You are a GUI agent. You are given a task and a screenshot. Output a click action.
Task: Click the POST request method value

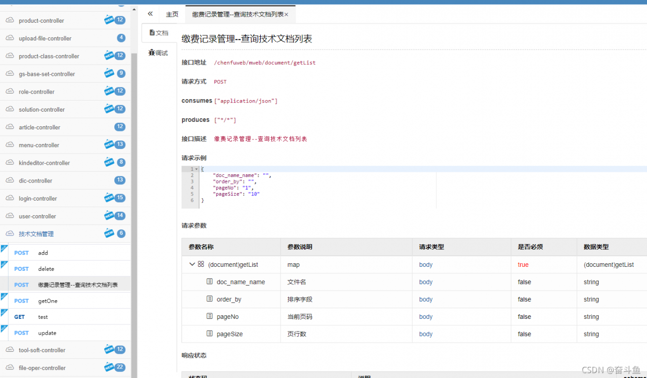click(220, 82)
